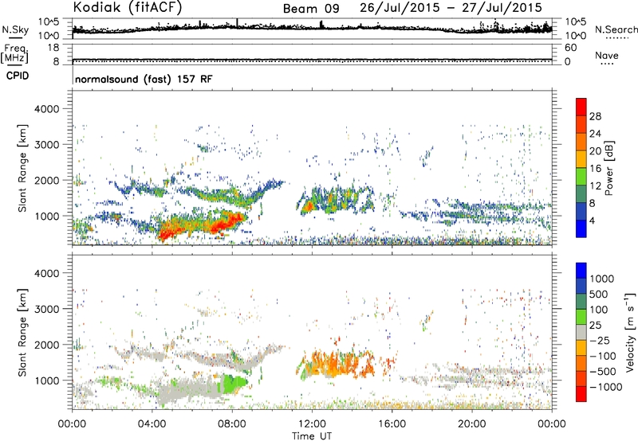Click the "Nave" legend label
The width and height of the screenshot is (638, 441).
click(x=607, y=55)
